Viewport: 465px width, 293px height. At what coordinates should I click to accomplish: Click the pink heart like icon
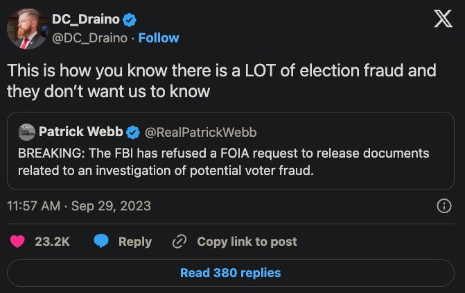point(17,241)
